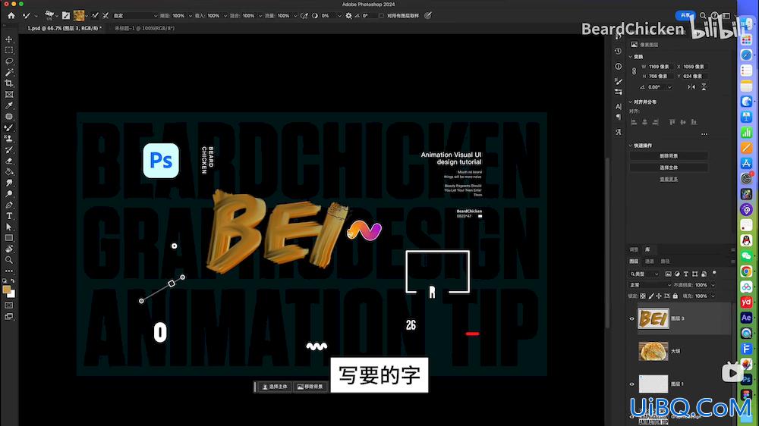Toggle visibility of 图层 1 layer
This screenshot has height=426, width=759.
pyautogui.click(x=631, y=384)
